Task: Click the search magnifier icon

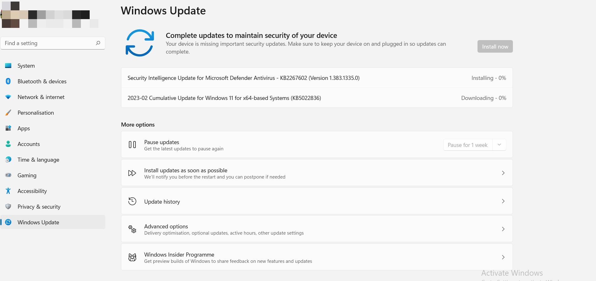Action: pyautogui.click(x=98, y=43)
